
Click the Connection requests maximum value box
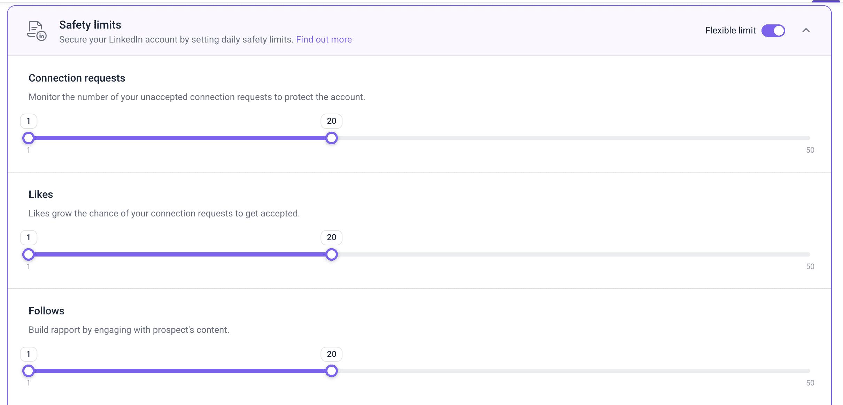[x=331, y=121]
